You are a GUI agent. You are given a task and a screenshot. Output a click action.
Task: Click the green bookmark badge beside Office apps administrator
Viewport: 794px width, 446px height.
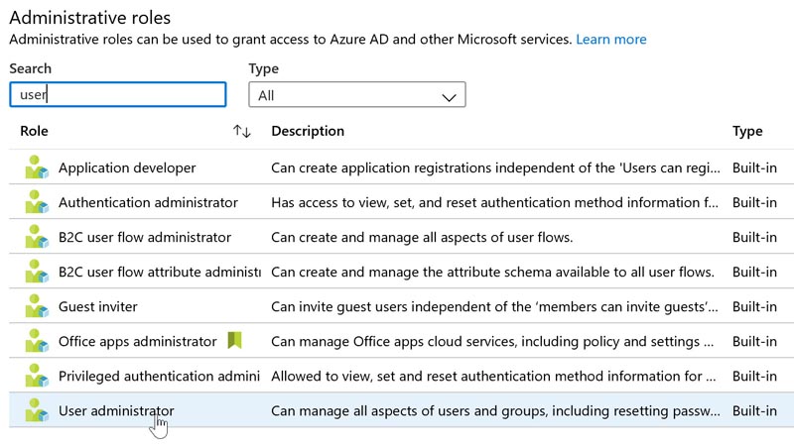(x=234, y=340)
